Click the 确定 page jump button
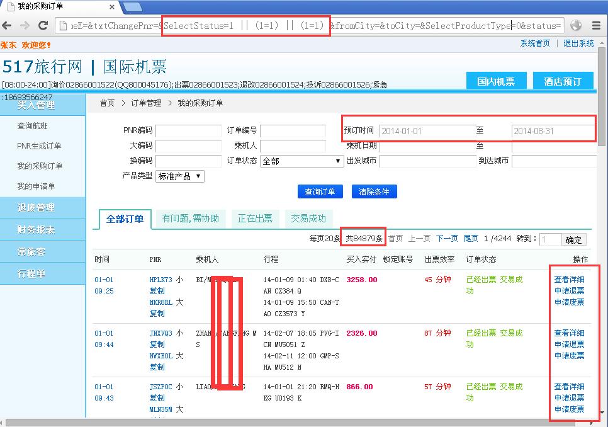The height and width of the screenshot is (427, 608). coord(573,239)
